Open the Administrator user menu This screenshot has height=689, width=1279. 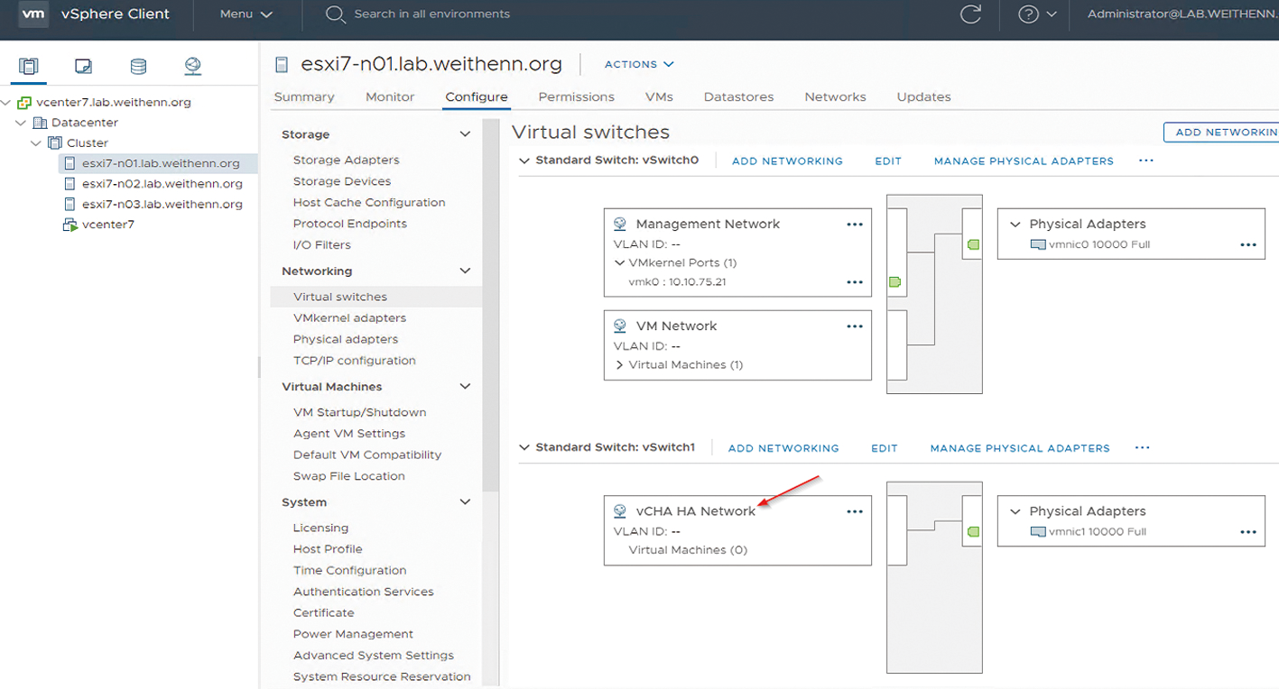(x=1182, y=14)
